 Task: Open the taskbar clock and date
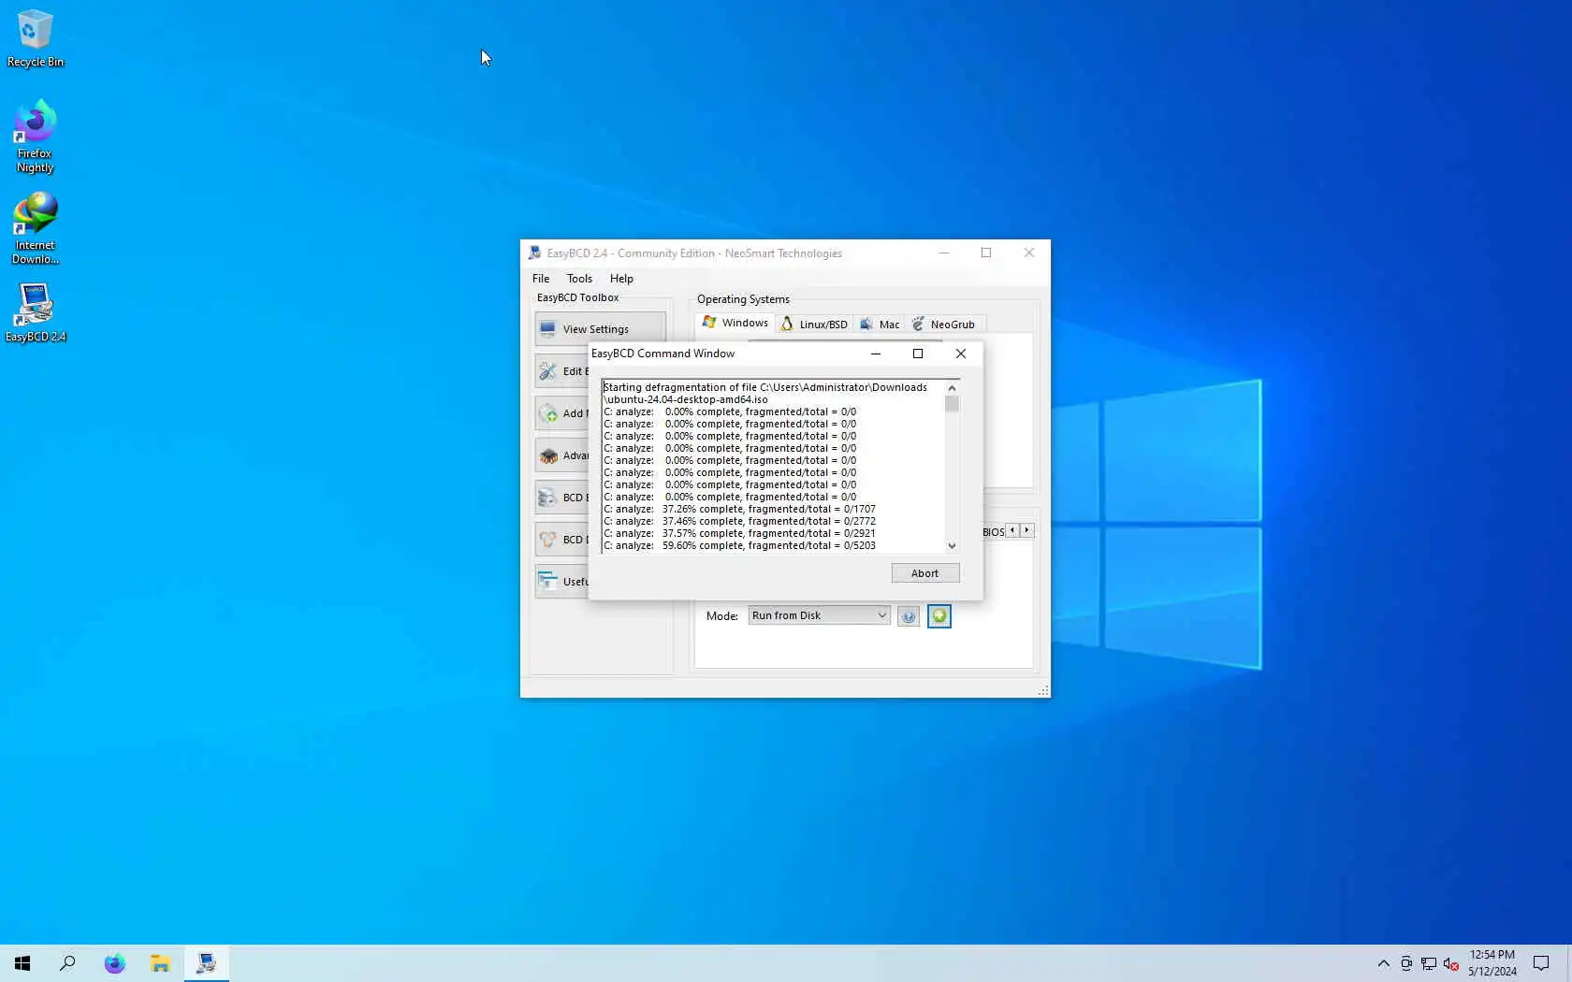(1492, 963)
